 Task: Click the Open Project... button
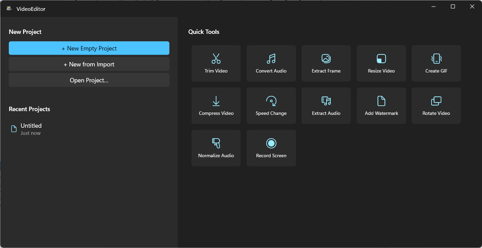89,80
